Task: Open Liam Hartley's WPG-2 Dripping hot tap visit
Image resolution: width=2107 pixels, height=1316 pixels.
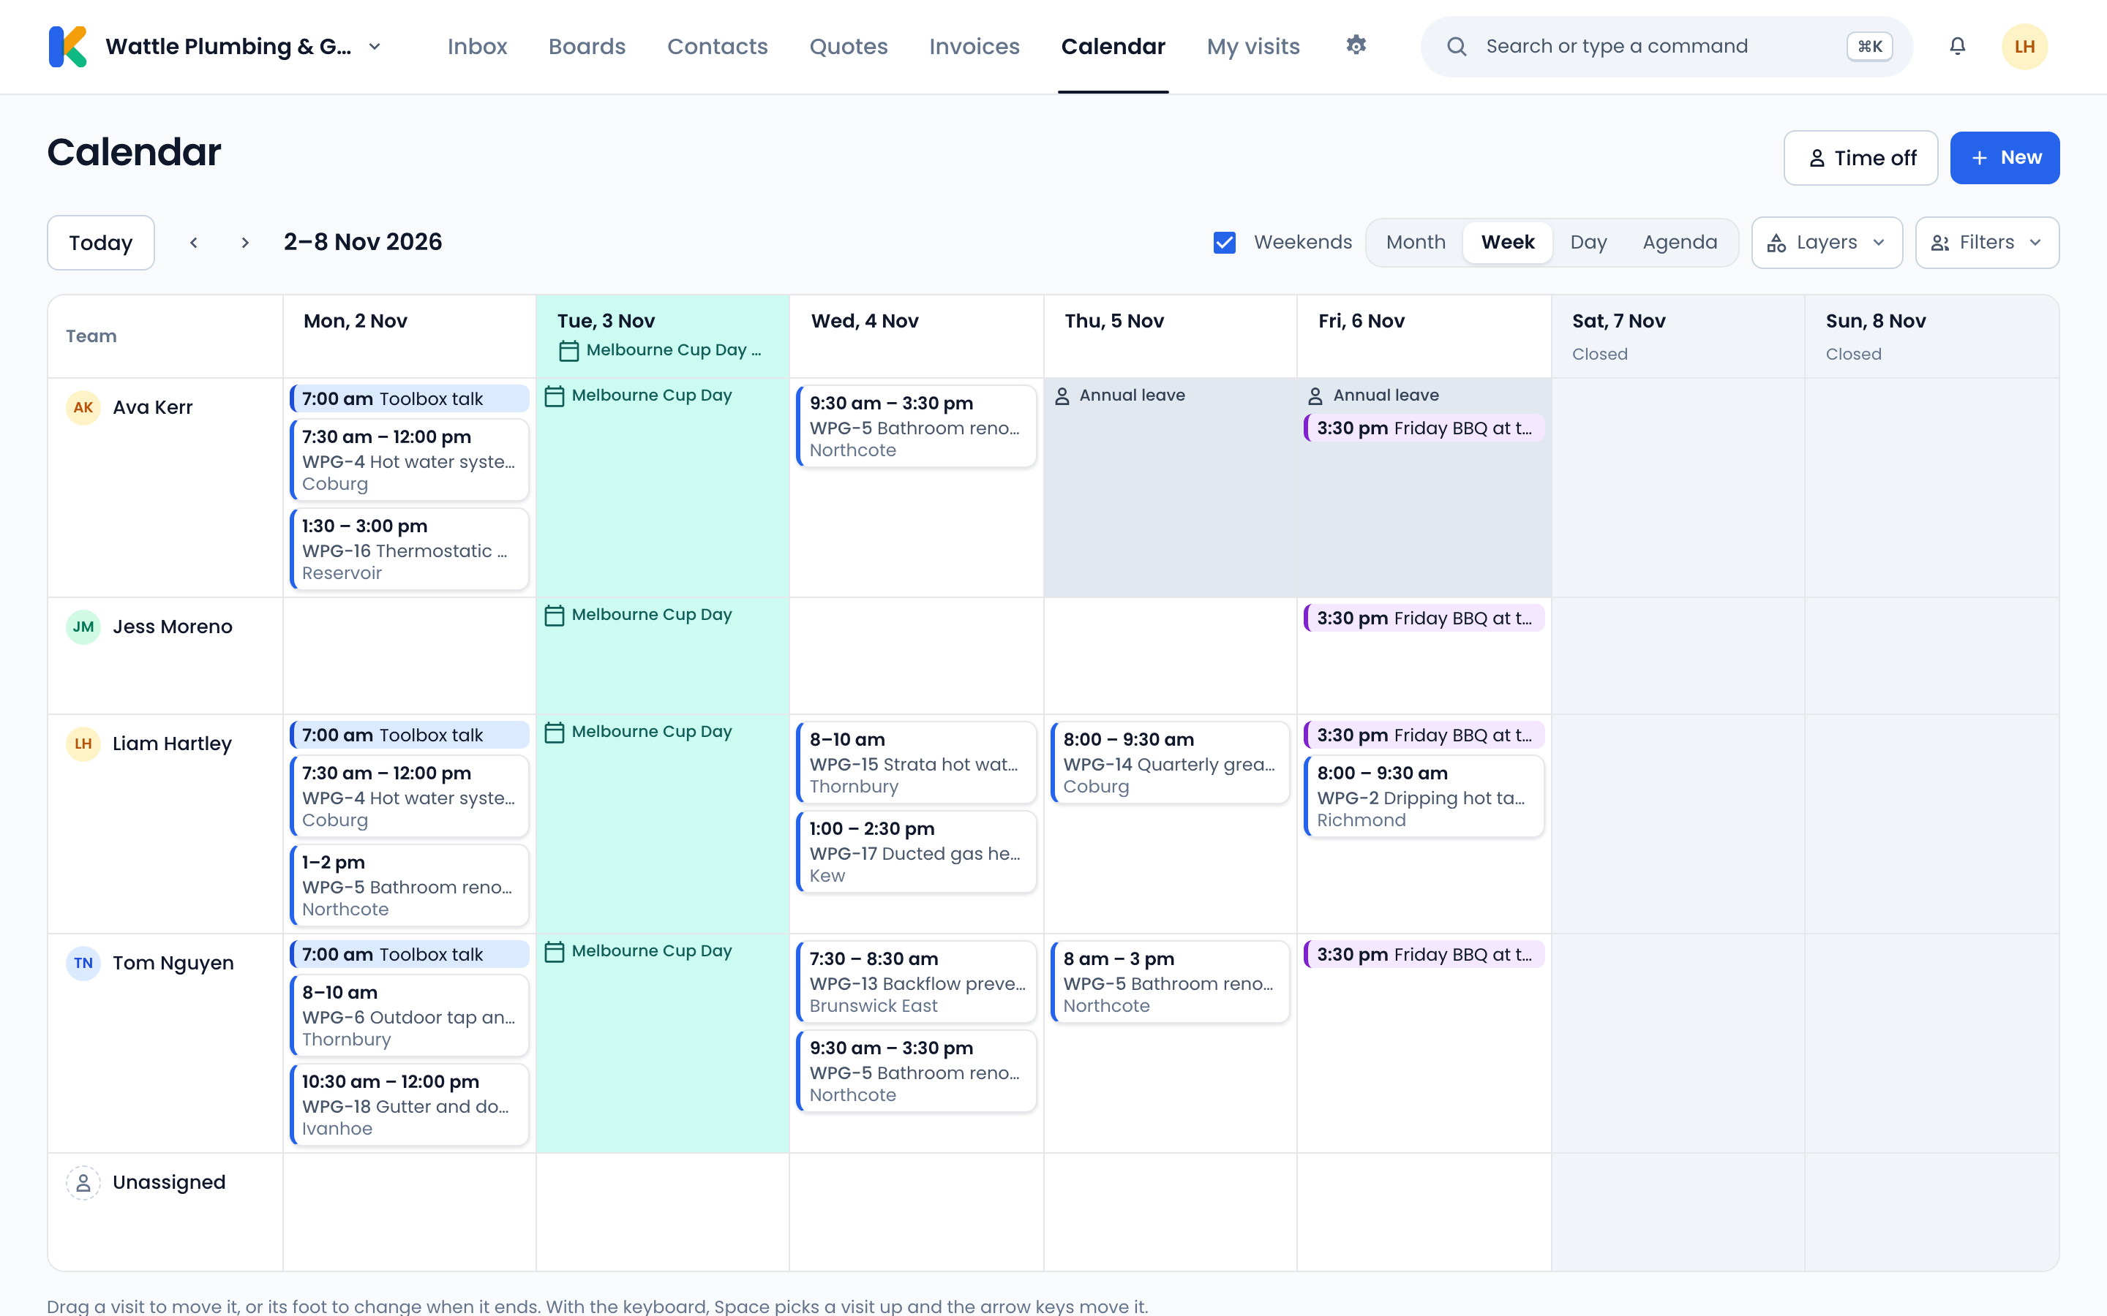Action: point(1424,796)
